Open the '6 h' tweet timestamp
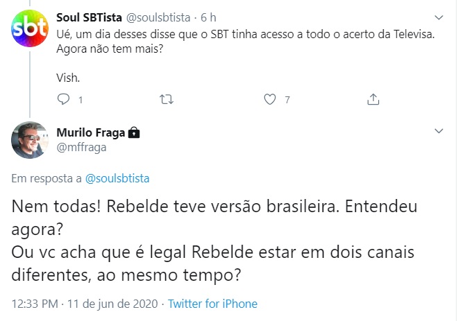The height and width of the screenshot is (321, 458). [x=209, y=17]
